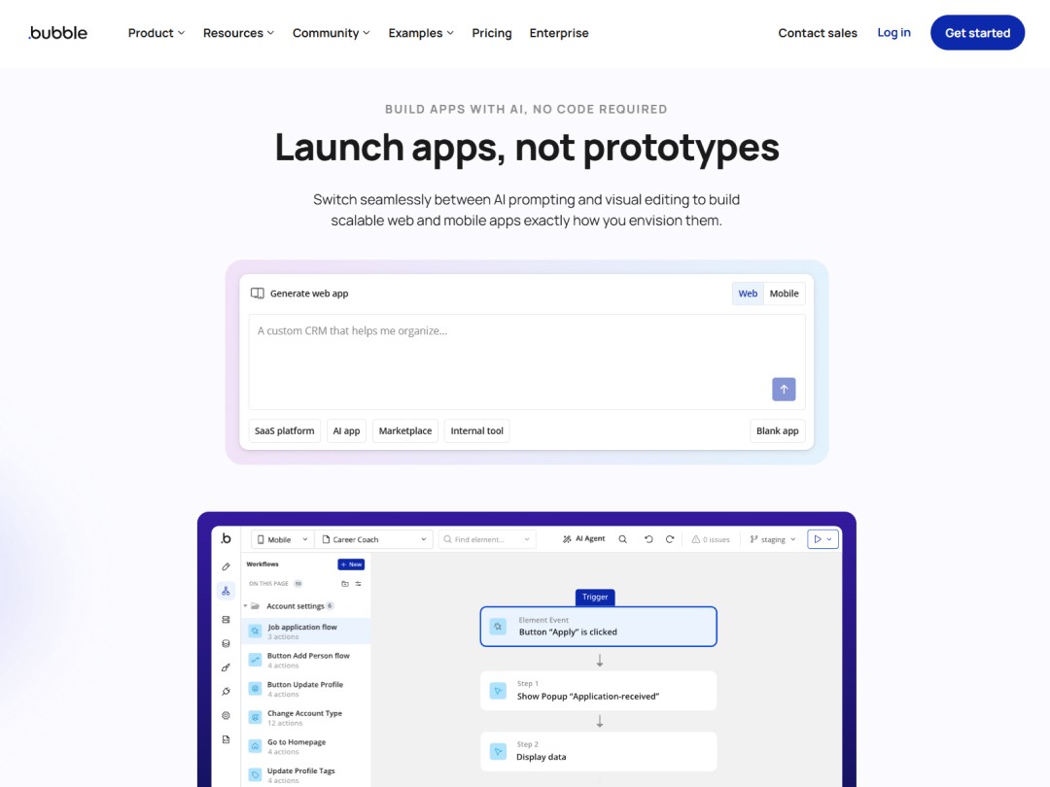This screenshot has width=1050, height=787.
Task: Click the Get started button
Action: click(977, 32)
